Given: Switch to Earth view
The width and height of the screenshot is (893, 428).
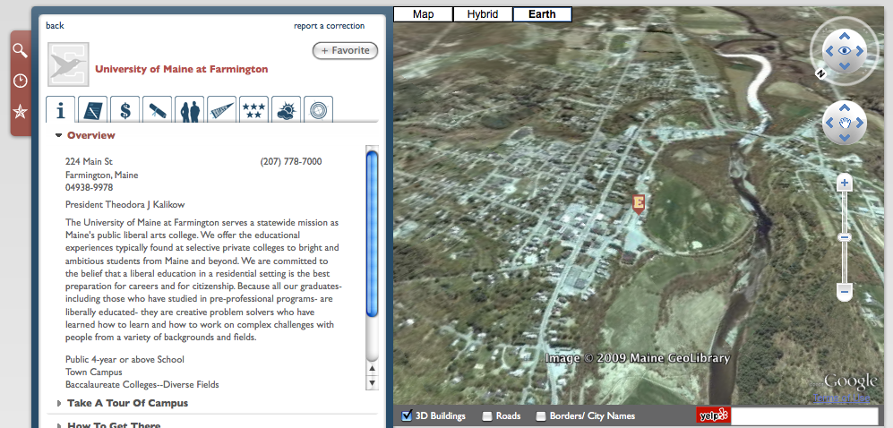Looking at the screenshot, I should [x=542, y=14].
